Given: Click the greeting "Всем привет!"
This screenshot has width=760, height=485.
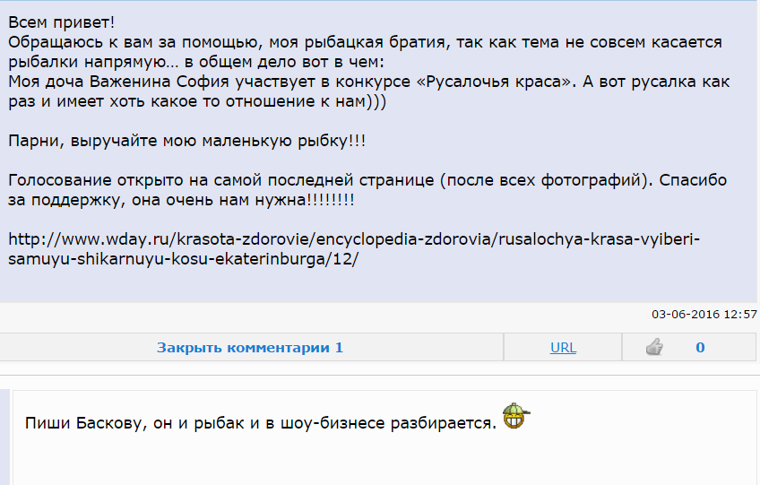Looking at the screenshot, I should pos(61,23).
